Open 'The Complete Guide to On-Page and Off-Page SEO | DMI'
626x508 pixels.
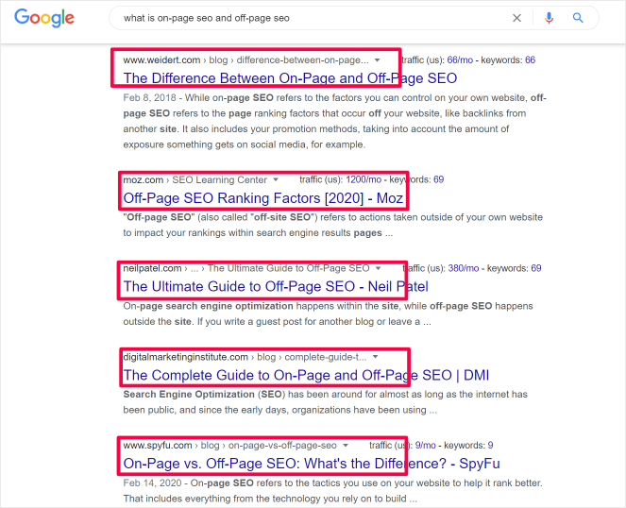pyautogui.click(x=306, y=375)
